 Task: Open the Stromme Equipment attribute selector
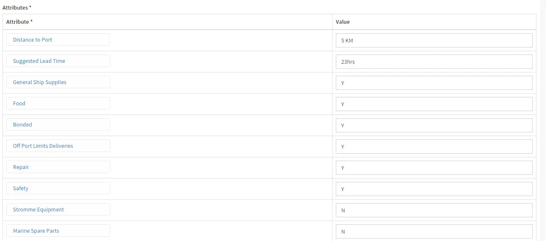coord(58,210)
